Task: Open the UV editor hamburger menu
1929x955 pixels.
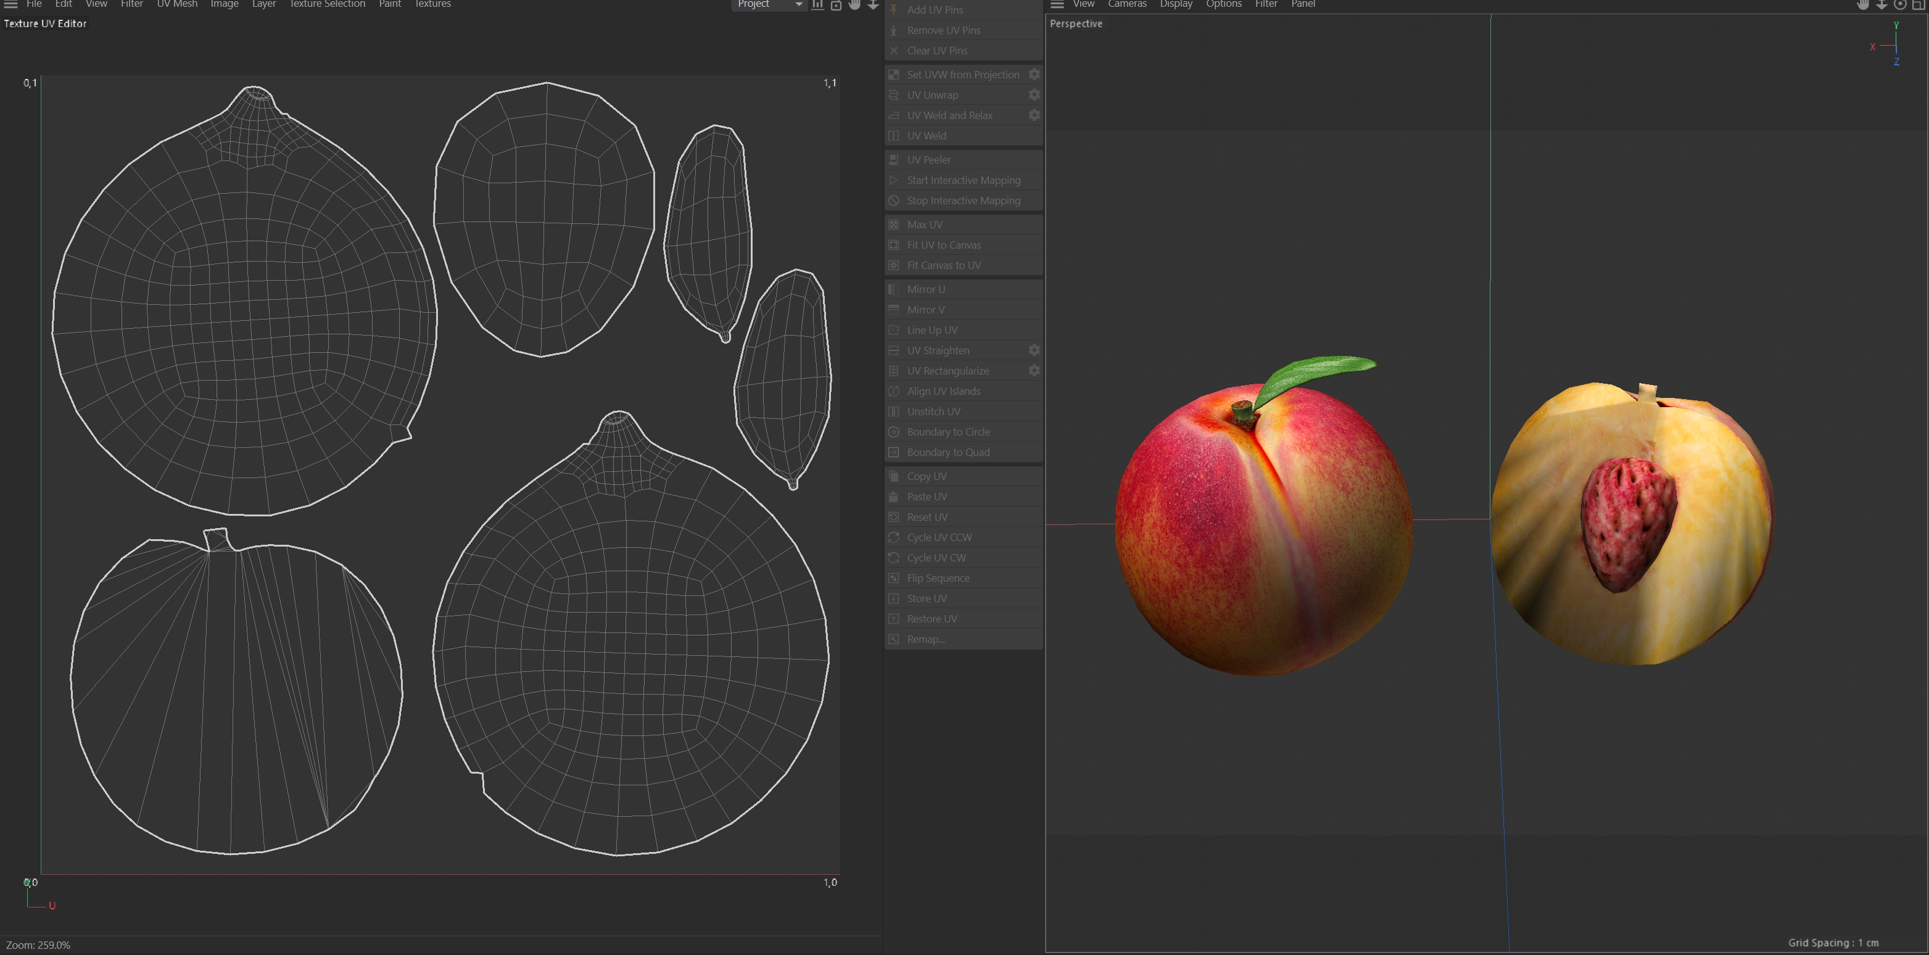Action: [10, 4]
